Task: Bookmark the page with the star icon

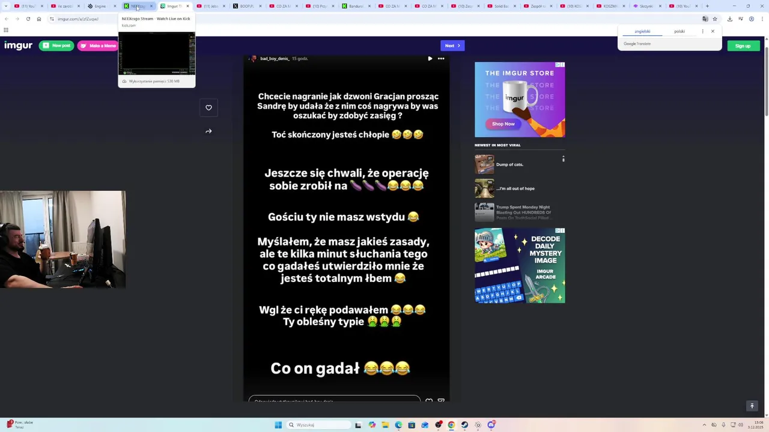Action: coord(715,19)
